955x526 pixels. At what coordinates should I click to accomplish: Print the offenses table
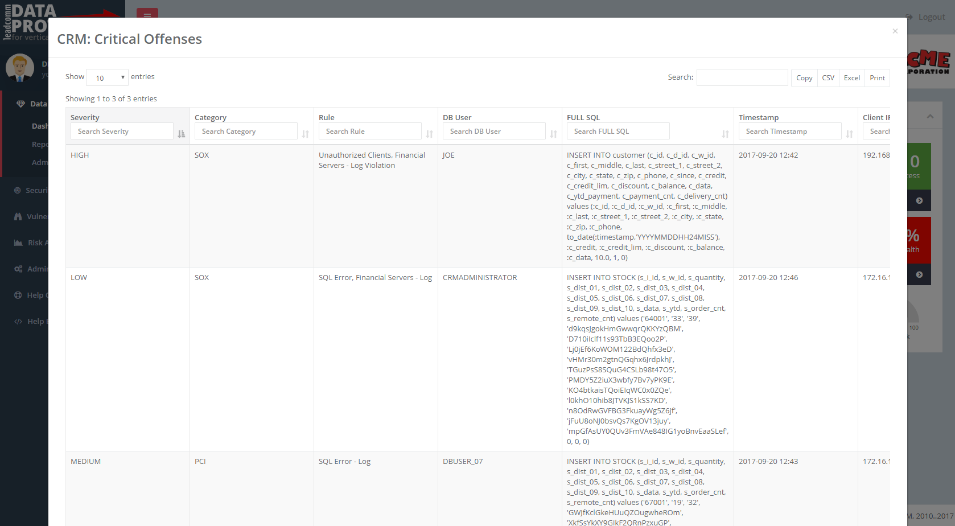[x=877, y=78]
